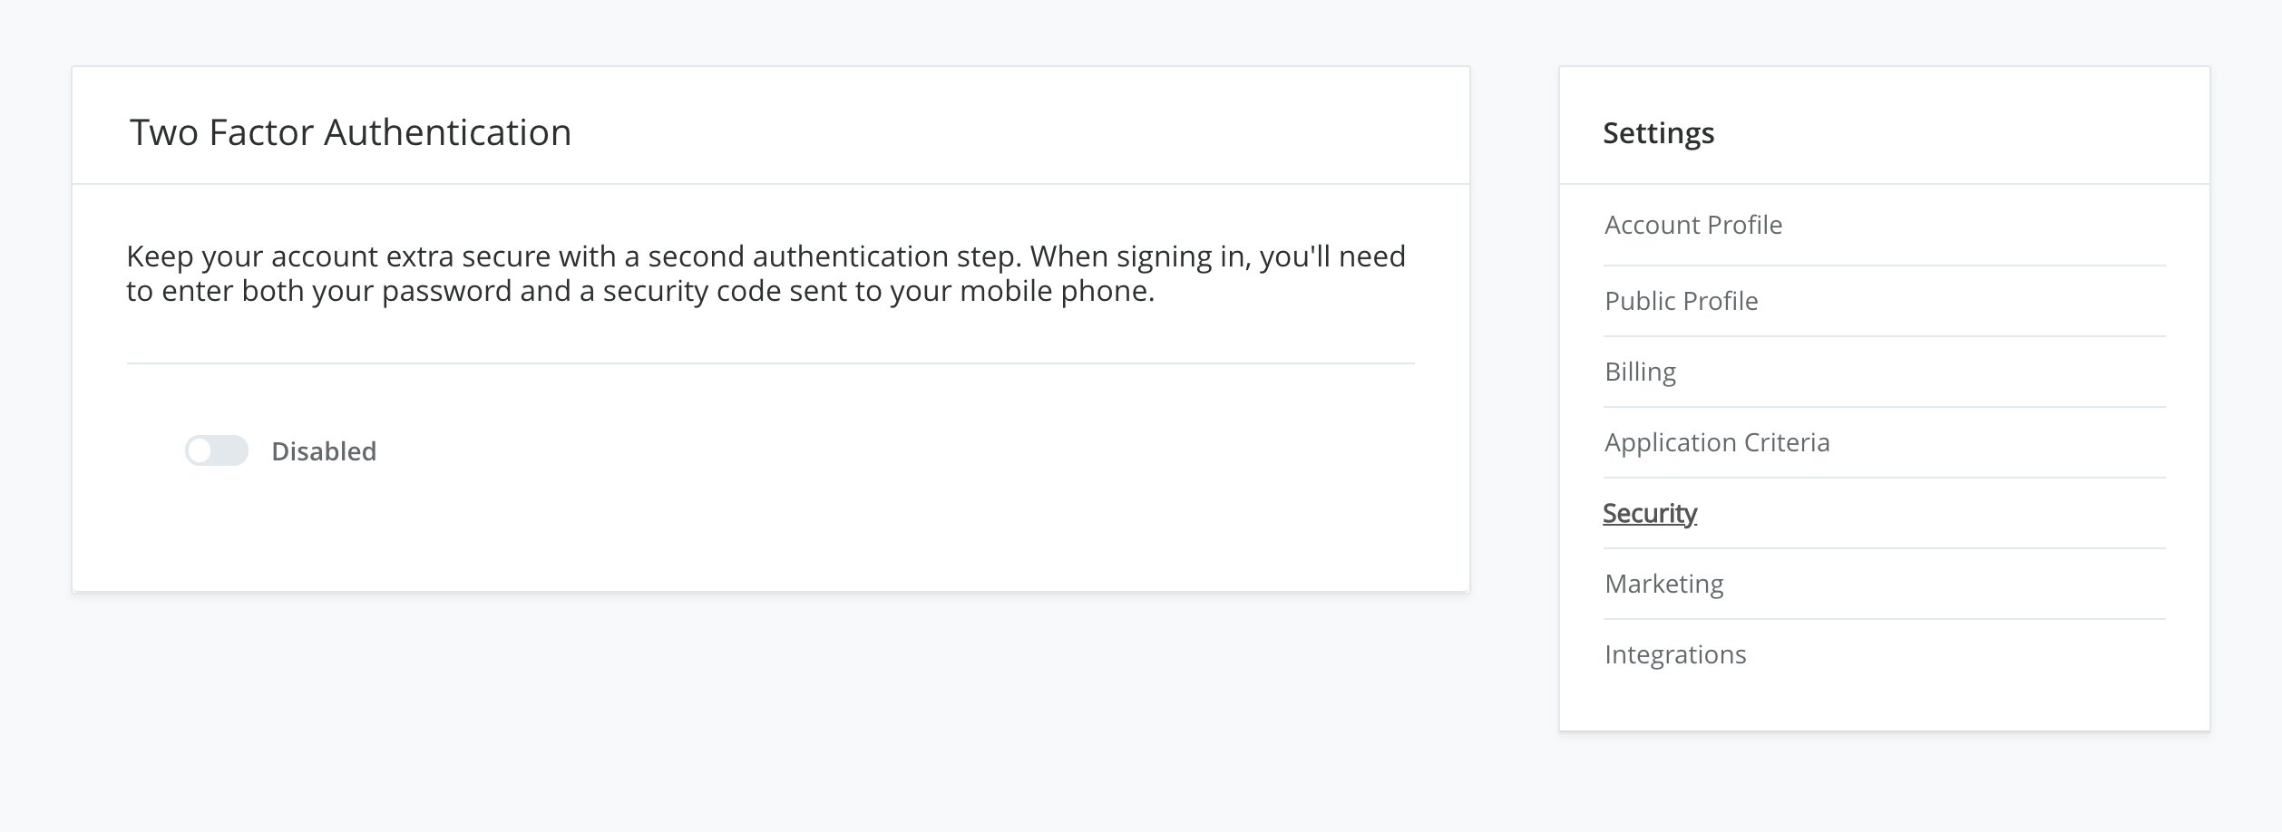This screenshot has height=832, width=2282.
Task: Navigate to Marketing settings
Action: (1663, 584)
